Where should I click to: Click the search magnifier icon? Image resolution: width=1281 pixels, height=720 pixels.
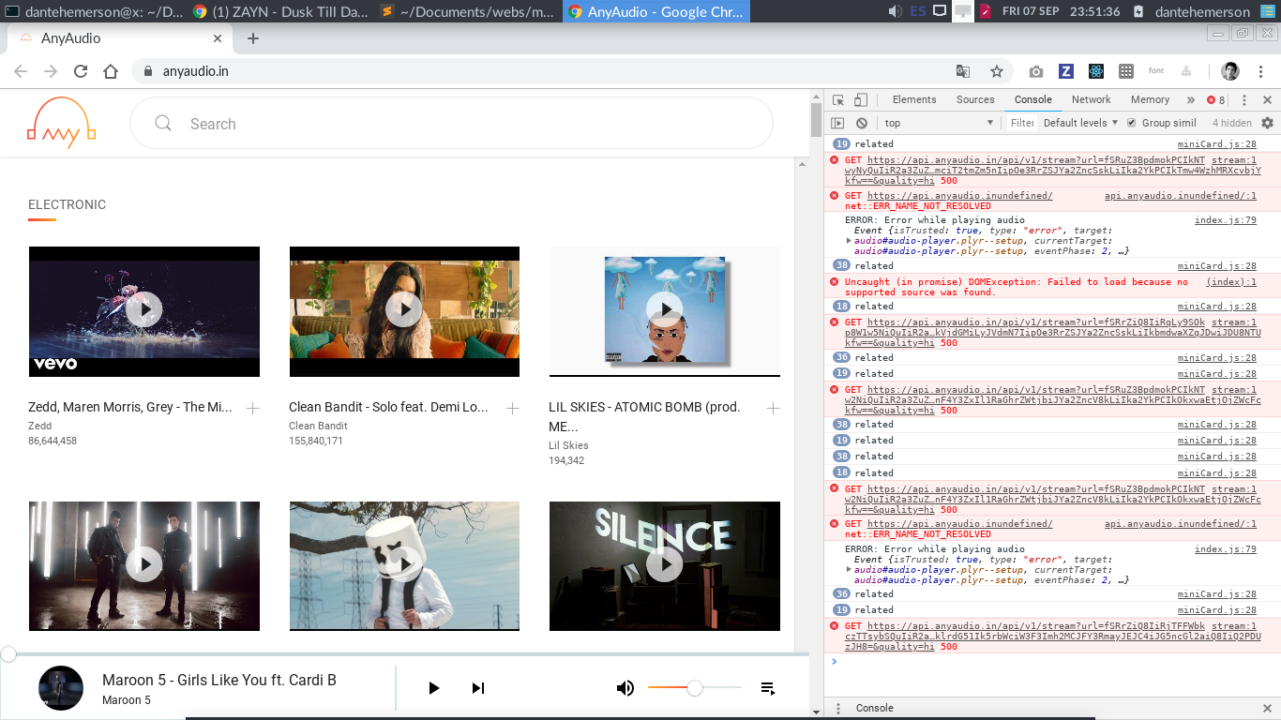[163, 124]
